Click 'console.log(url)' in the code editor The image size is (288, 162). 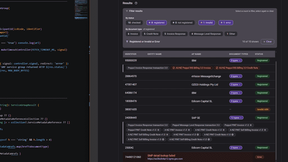coord(29,43)
